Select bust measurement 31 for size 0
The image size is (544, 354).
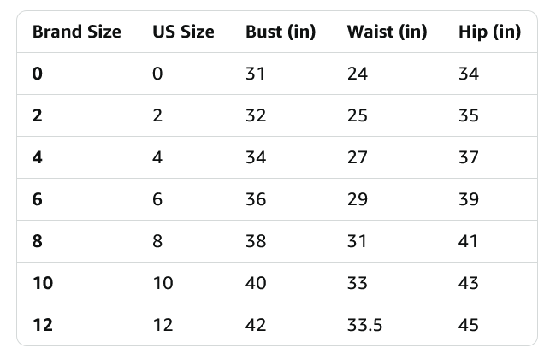(x=256, y=74)
